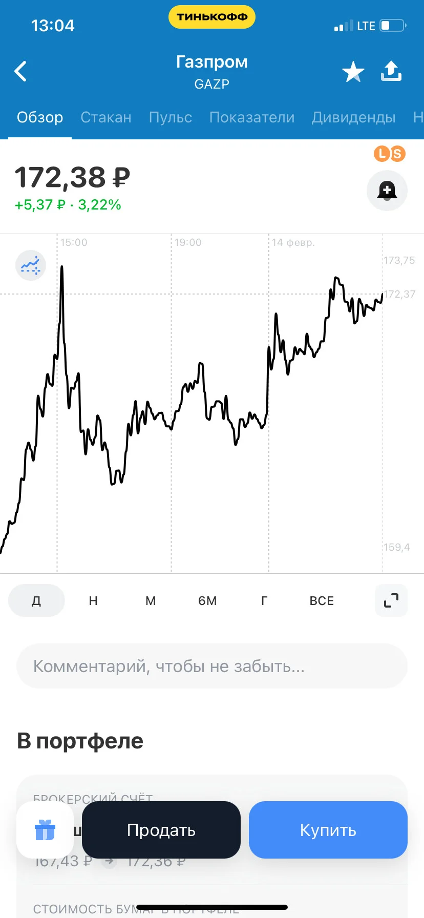Open the Дивиденды tab

click(x=354, y=117)
